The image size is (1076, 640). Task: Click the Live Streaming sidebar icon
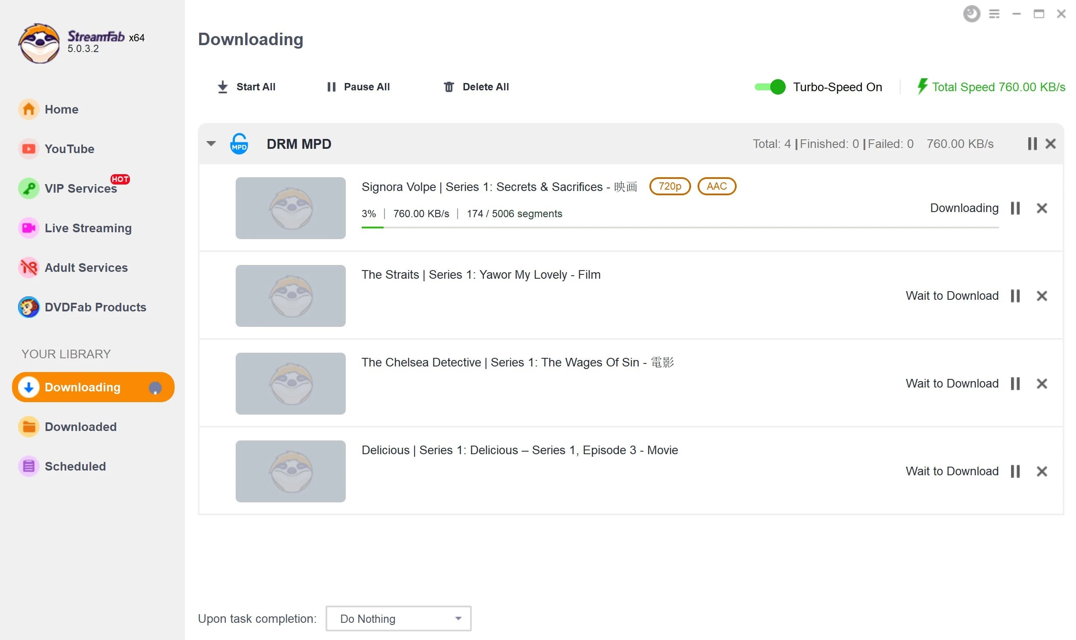28,228
